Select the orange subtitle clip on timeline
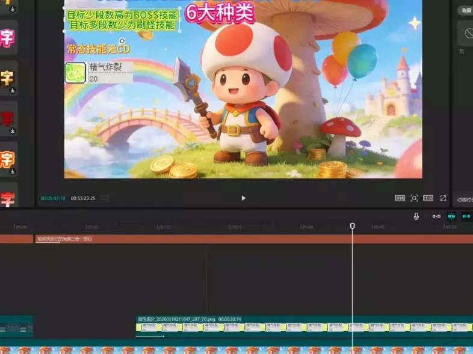Image resolution: width=473 pixels, height=354 pixels. pyautogui.click(x=253, y=239)
